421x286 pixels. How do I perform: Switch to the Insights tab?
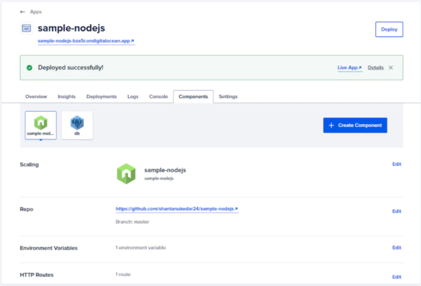click(x=67, y=97)
